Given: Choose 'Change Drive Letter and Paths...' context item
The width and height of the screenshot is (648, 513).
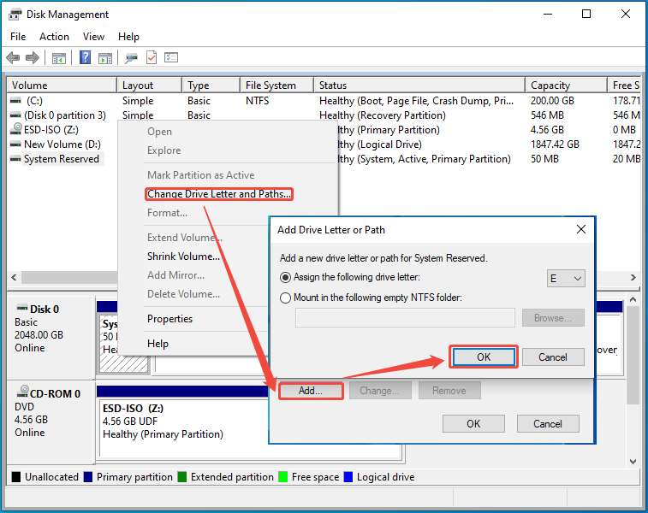Looking at the screenshot, I should tap(219, 194).
